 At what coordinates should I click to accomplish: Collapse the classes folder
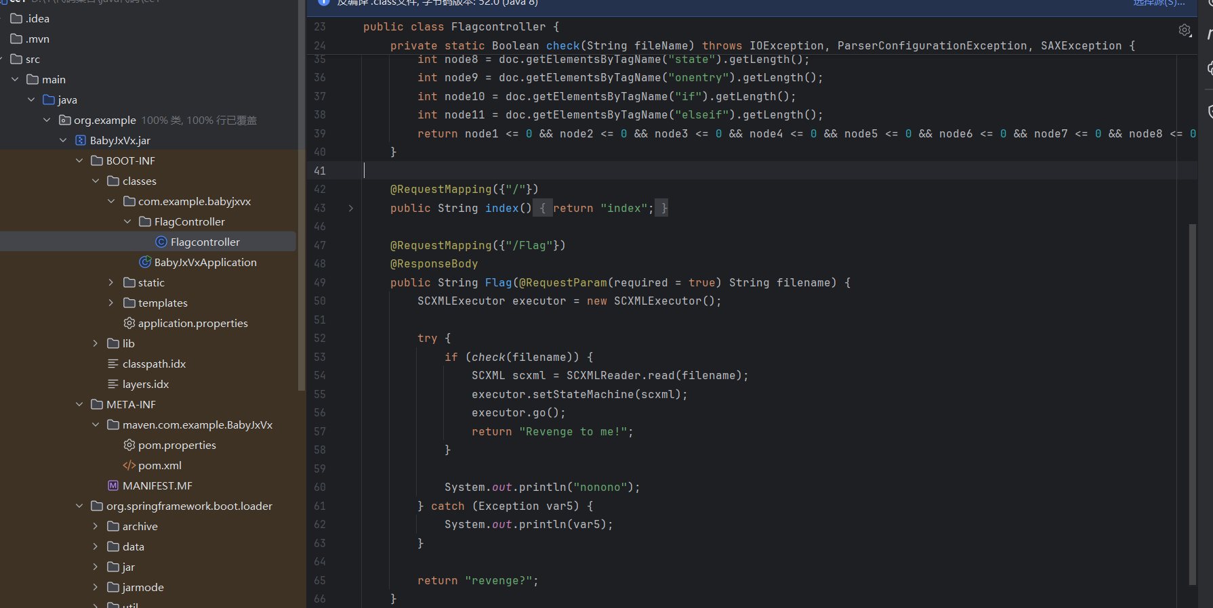pyautogui.click(x=96, y=181)
